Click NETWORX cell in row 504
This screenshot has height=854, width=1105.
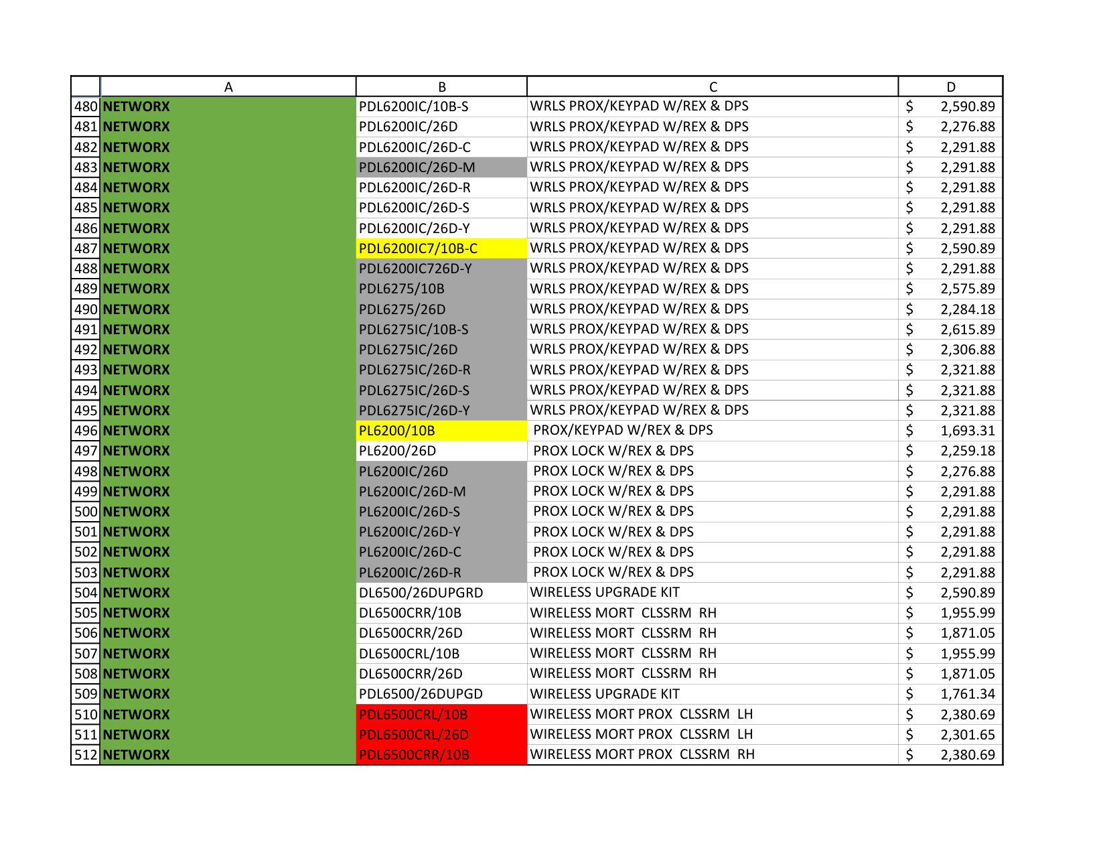[x=228, y=593]
